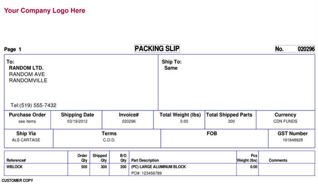Click the 'Your Company Logo Here' text
Image resolution: width=318 pixels, height=188 pixels.
point(45,10)
